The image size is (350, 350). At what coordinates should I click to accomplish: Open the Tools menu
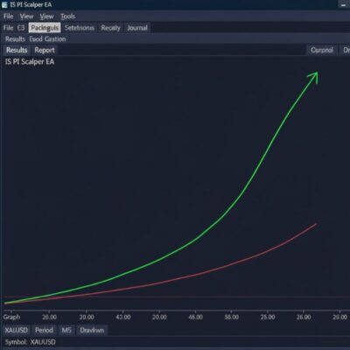click(68, 17)
